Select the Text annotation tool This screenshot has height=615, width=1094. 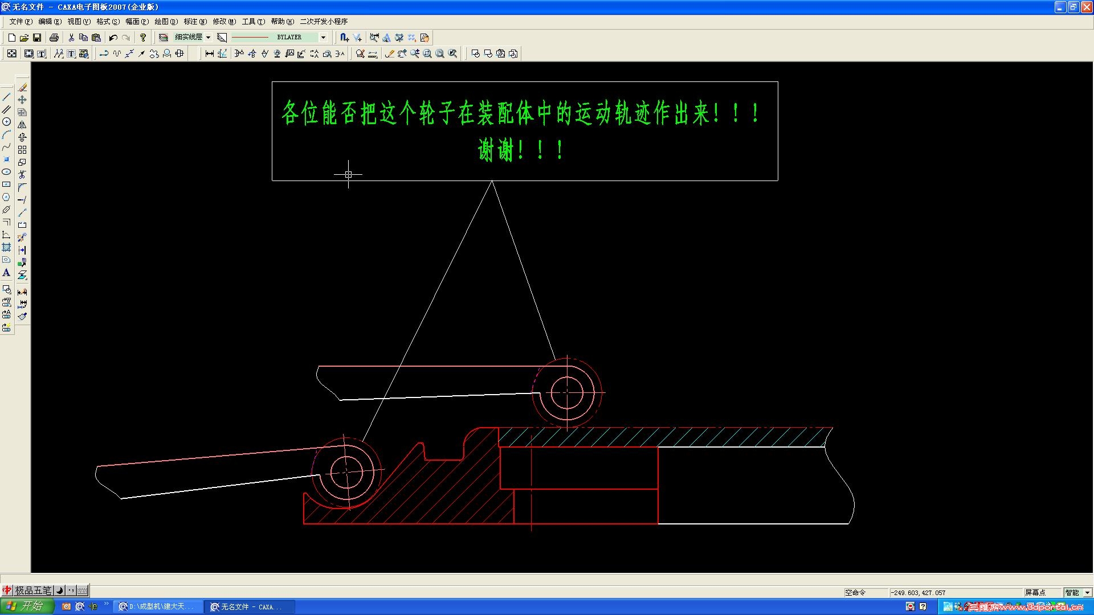(6, 273)
